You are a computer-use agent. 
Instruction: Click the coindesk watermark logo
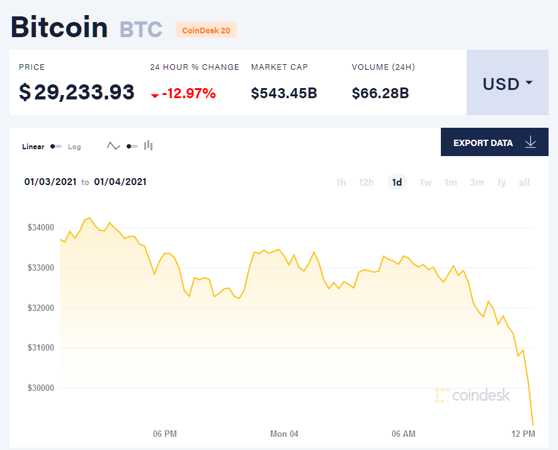click(473, 395)
